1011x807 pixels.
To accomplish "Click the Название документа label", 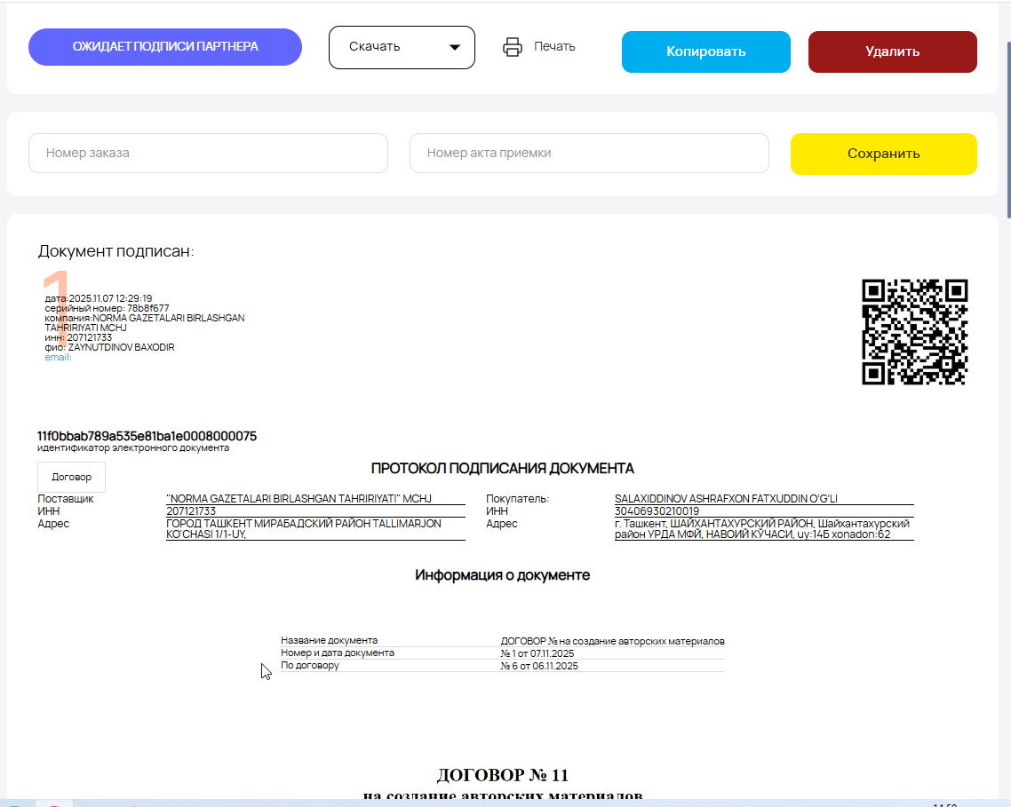I will point(329,640).
